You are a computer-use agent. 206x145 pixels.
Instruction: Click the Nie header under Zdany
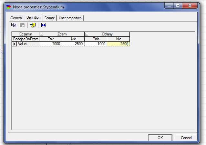pyautogui.click(x=73, y=39)
